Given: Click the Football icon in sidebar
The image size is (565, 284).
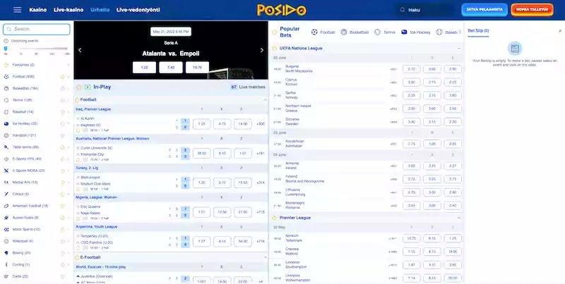Looking at the screenshot, I should pyautogui.click(x=6, y=77).
